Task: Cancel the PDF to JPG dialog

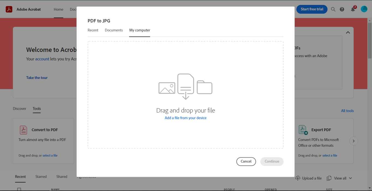Action: pyautogui.click(x=246, y=161)
